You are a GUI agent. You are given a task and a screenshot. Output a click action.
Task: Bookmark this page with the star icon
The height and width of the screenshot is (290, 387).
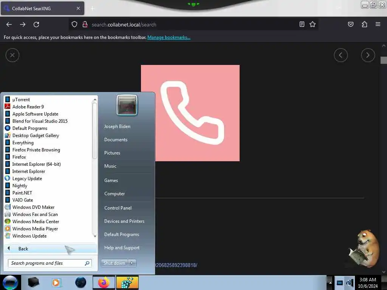[x=313, y=24]
